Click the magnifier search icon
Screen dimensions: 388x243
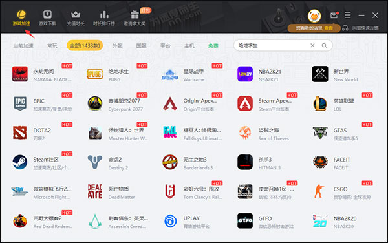point(324,45)
